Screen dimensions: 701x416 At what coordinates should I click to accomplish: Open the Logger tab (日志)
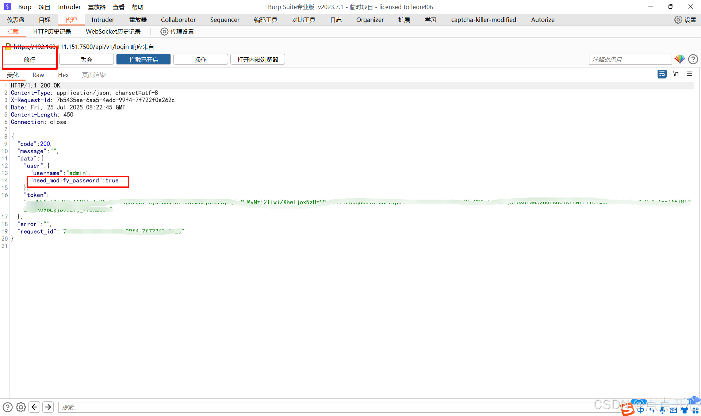point(336,20)
